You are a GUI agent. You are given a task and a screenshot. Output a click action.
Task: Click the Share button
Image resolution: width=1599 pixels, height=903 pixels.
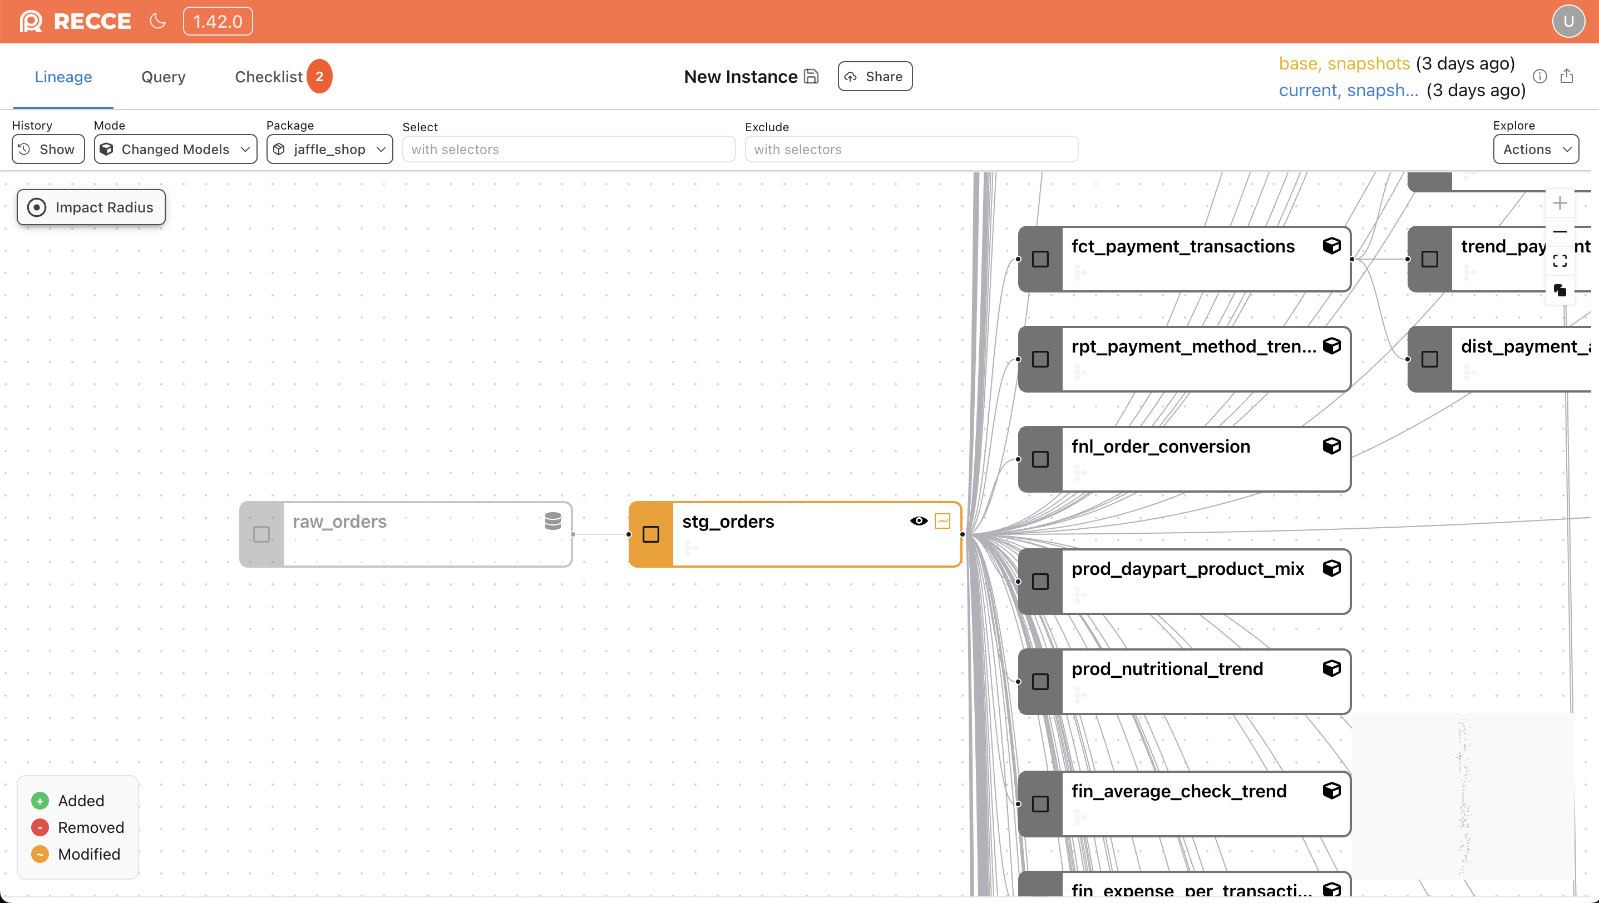click(x=874, y=76)
